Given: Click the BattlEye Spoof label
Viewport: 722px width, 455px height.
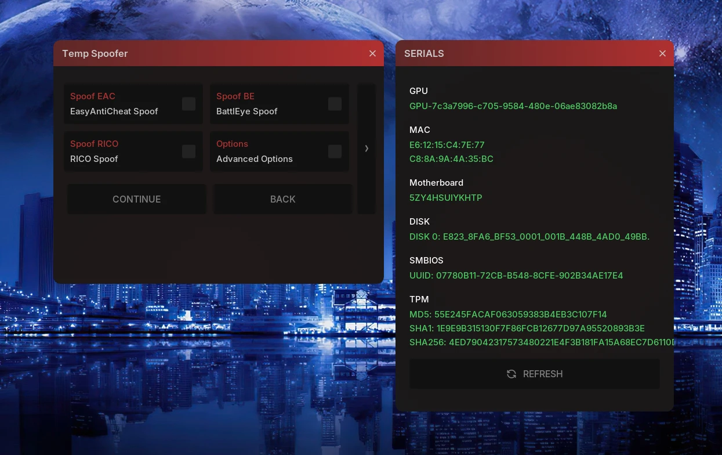Looking at the screenshot, I should (x=247, y=111).
